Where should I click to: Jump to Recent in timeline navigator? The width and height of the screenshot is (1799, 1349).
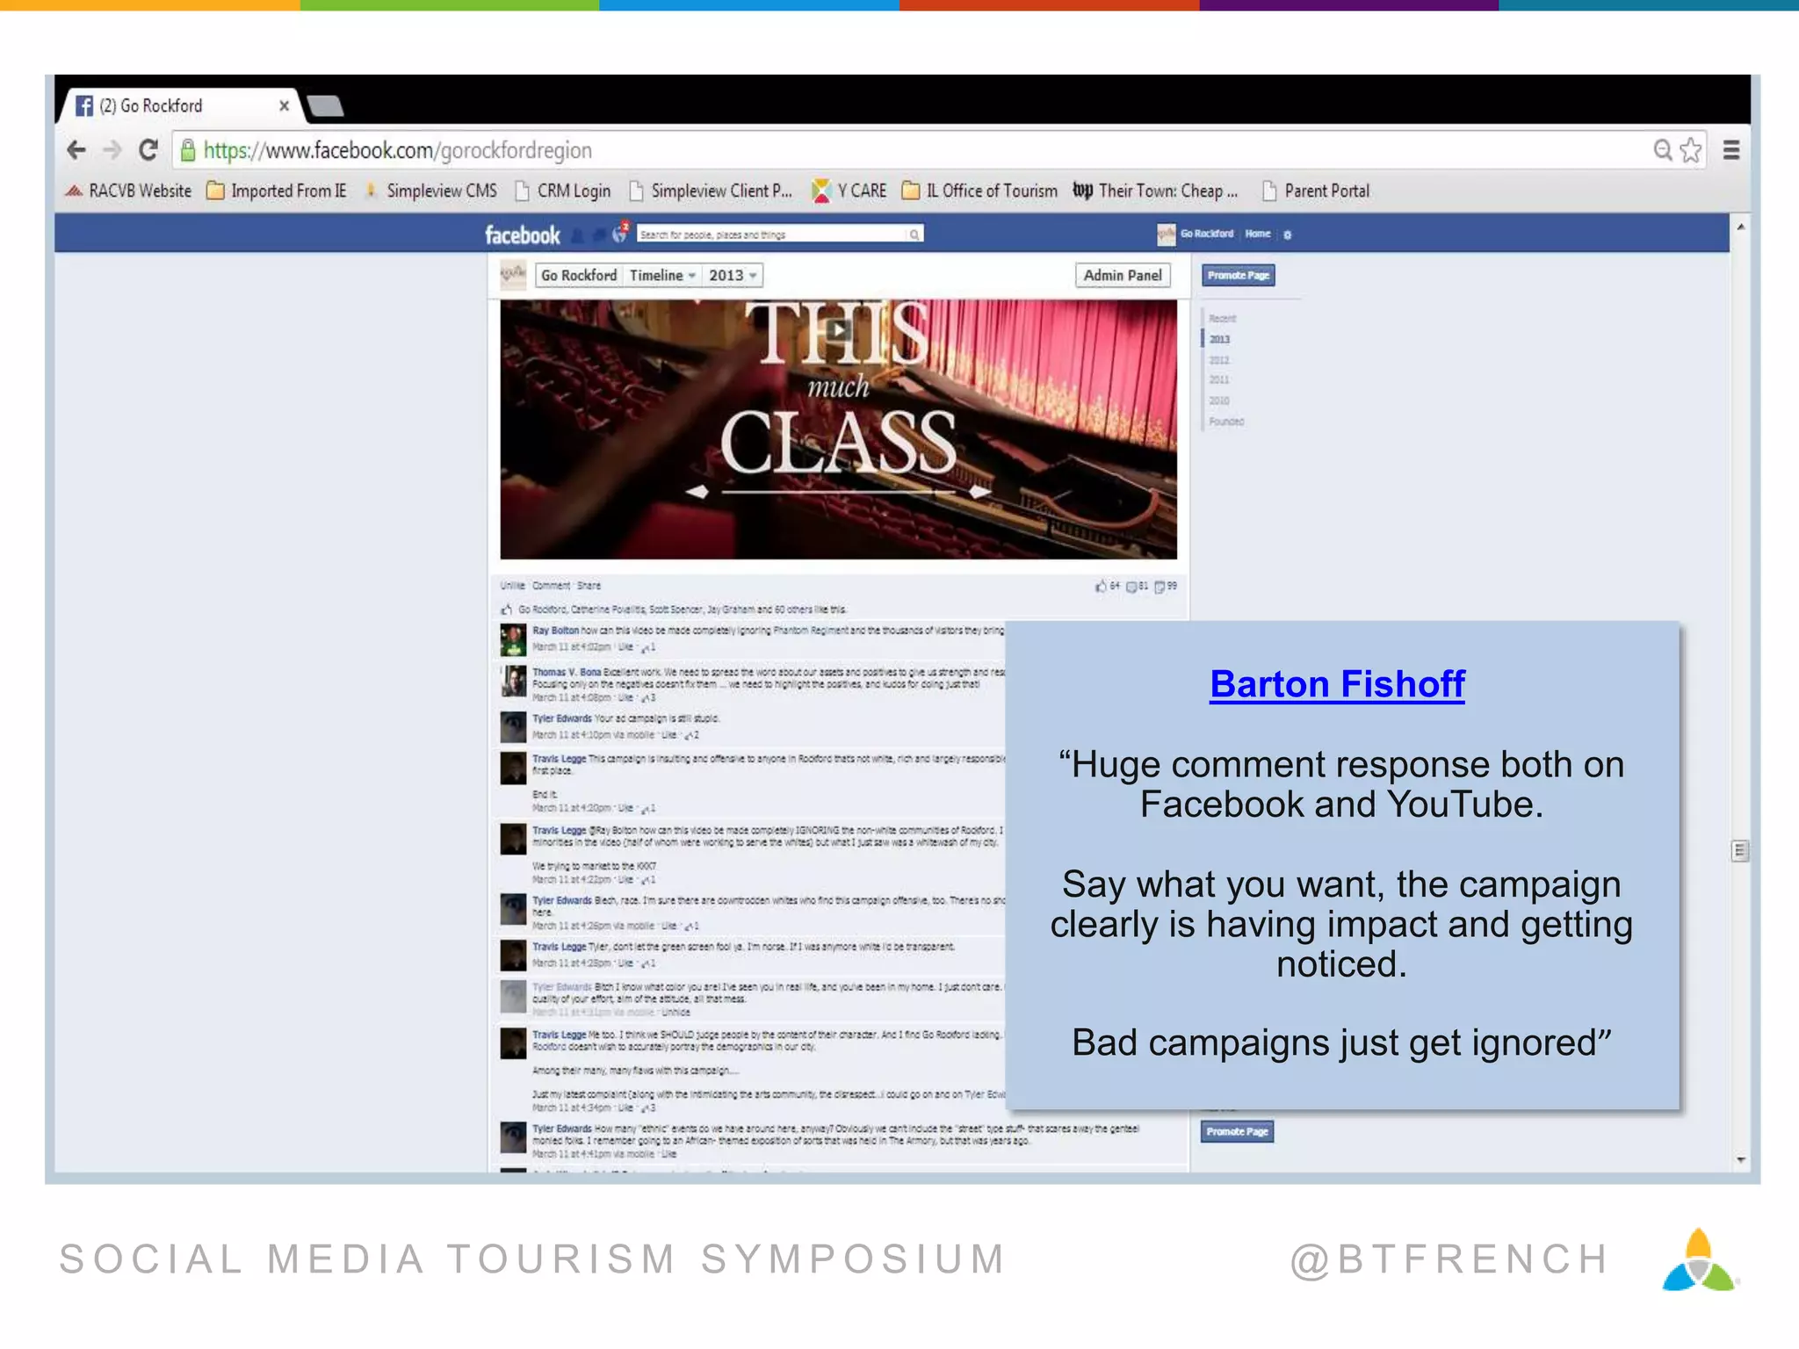pos(1222,318)
